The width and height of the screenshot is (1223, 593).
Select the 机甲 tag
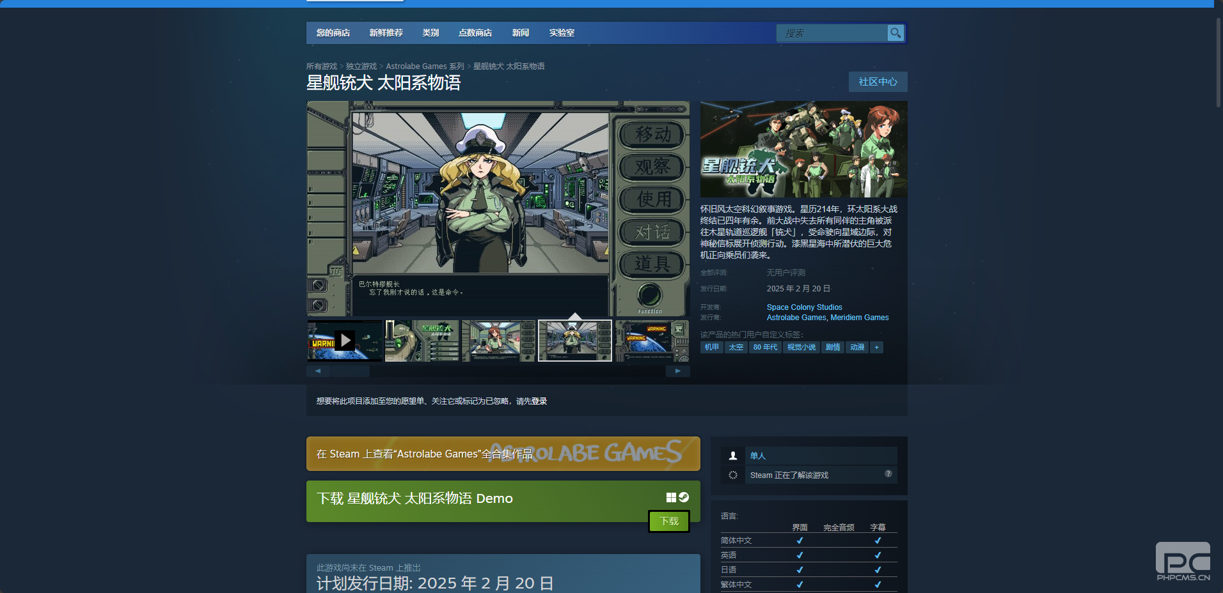pos(712,347)
